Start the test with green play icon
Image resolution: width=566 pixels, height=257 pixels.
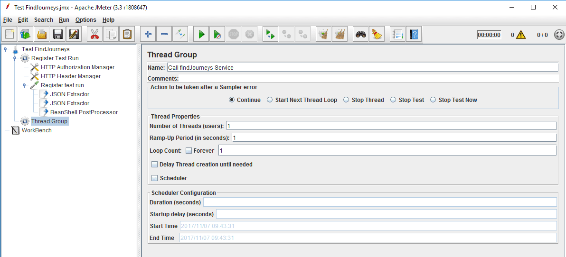[x=201, y=35]
